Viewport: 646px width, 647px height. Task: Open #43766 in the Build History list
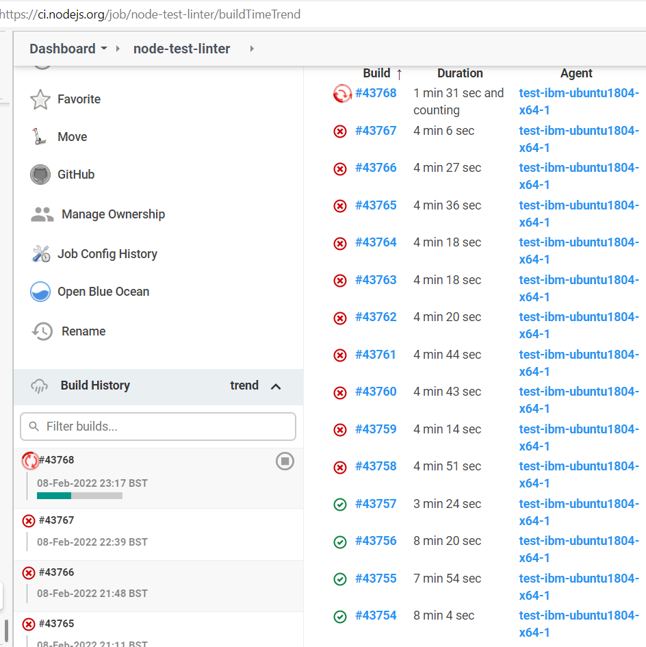56,572
